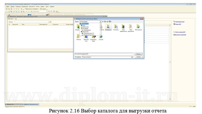Click the New document toolbar icon
The width and height of the screenshot is (202, 114).
tap(7, 12)
